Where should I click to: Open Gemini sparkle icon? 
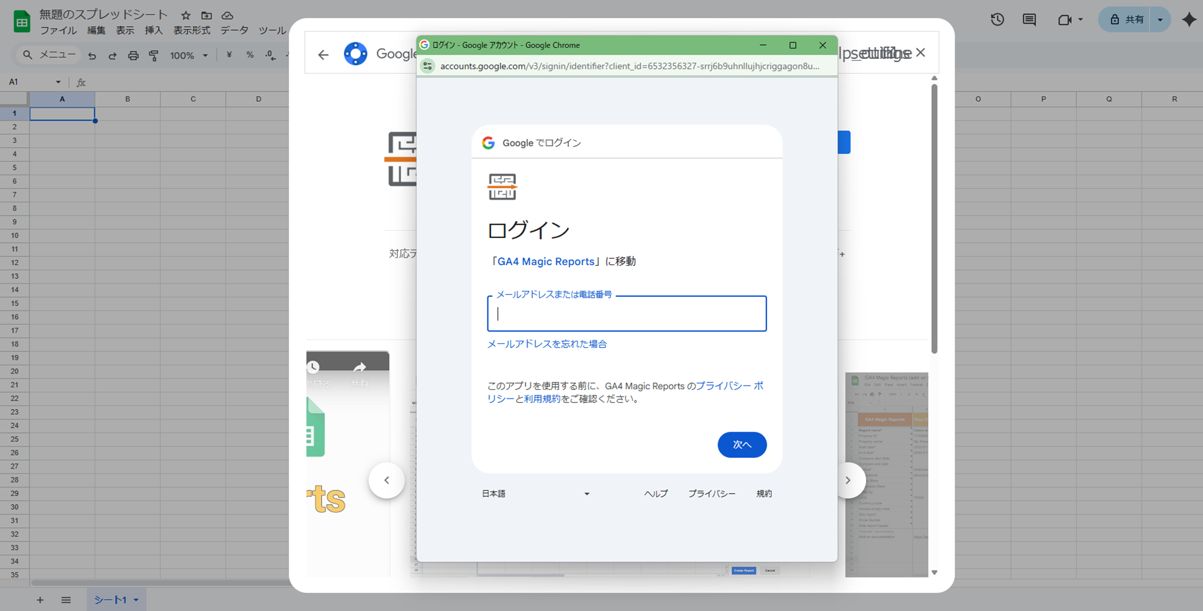click(x=1189, y=20)
